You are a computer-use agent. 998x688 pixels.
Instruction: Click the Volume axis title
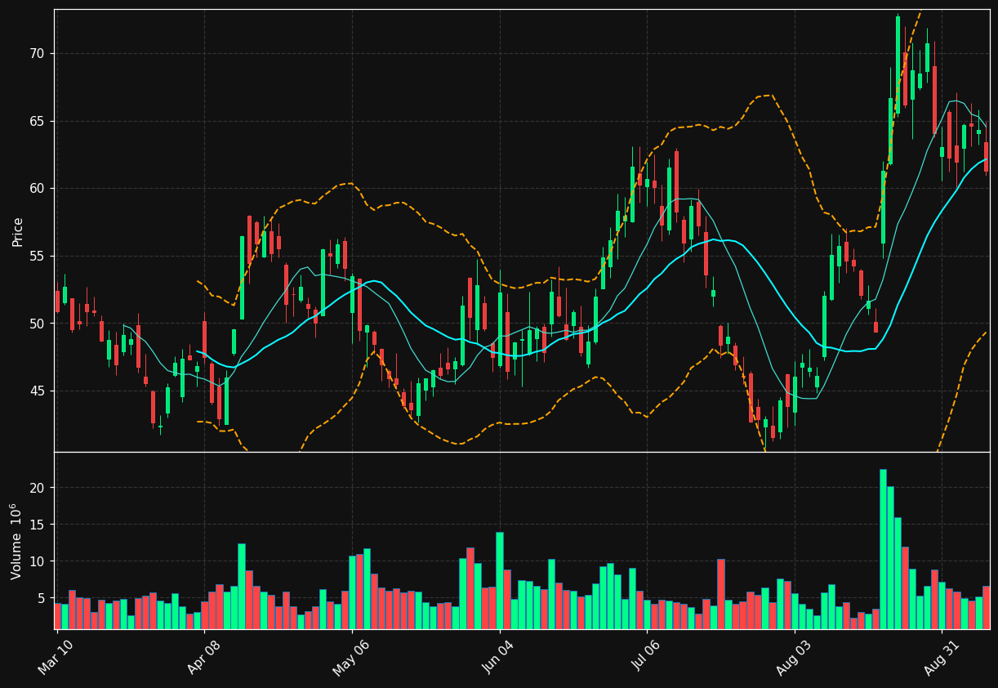point(16,541)
